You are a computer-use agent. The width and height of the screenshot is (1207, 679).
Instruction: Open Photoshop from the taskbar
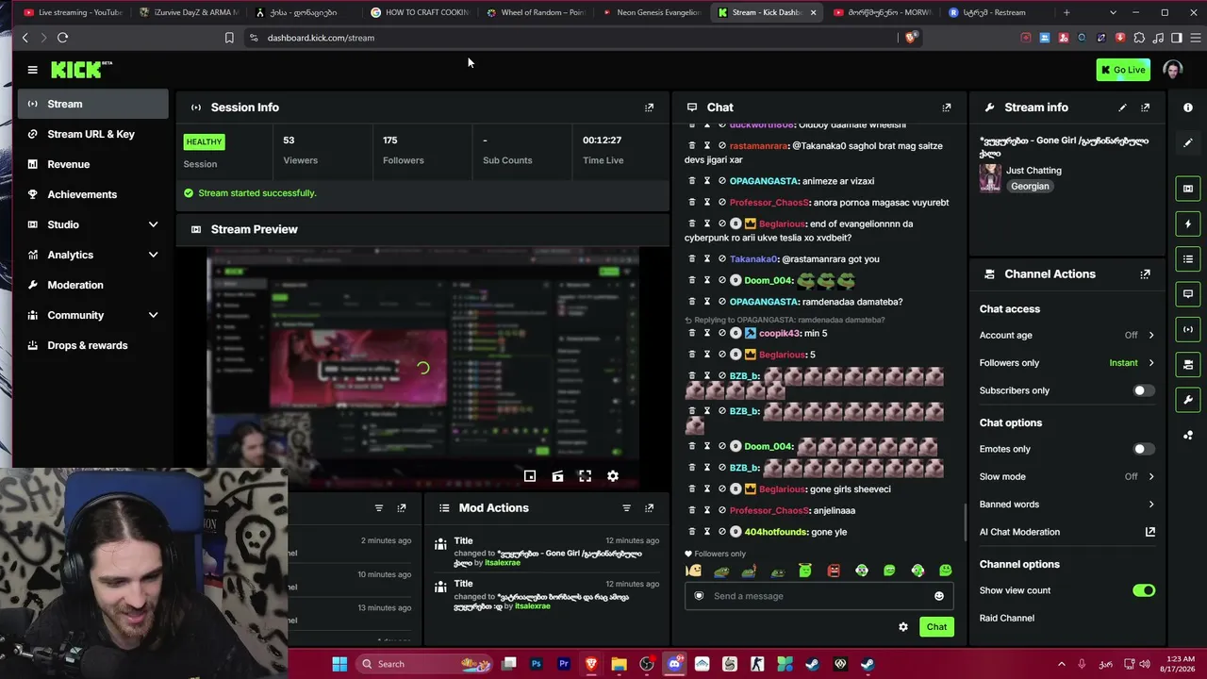(x=536, y=664)
